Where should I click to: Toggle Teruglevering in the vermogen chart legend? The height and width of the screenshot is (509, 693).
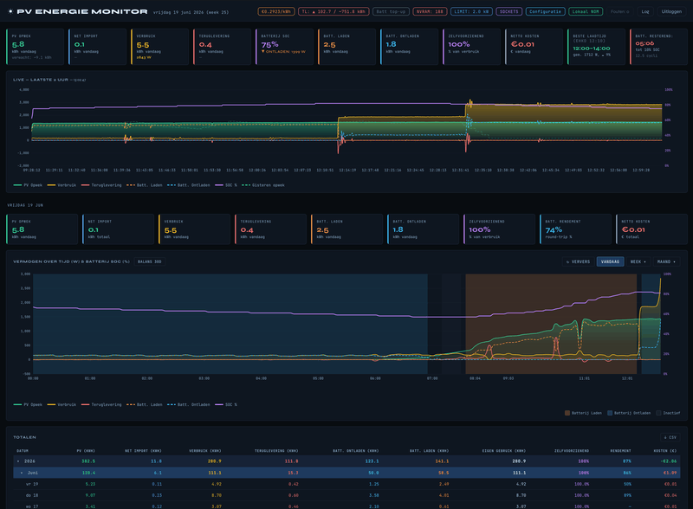(x=101, y=404)
